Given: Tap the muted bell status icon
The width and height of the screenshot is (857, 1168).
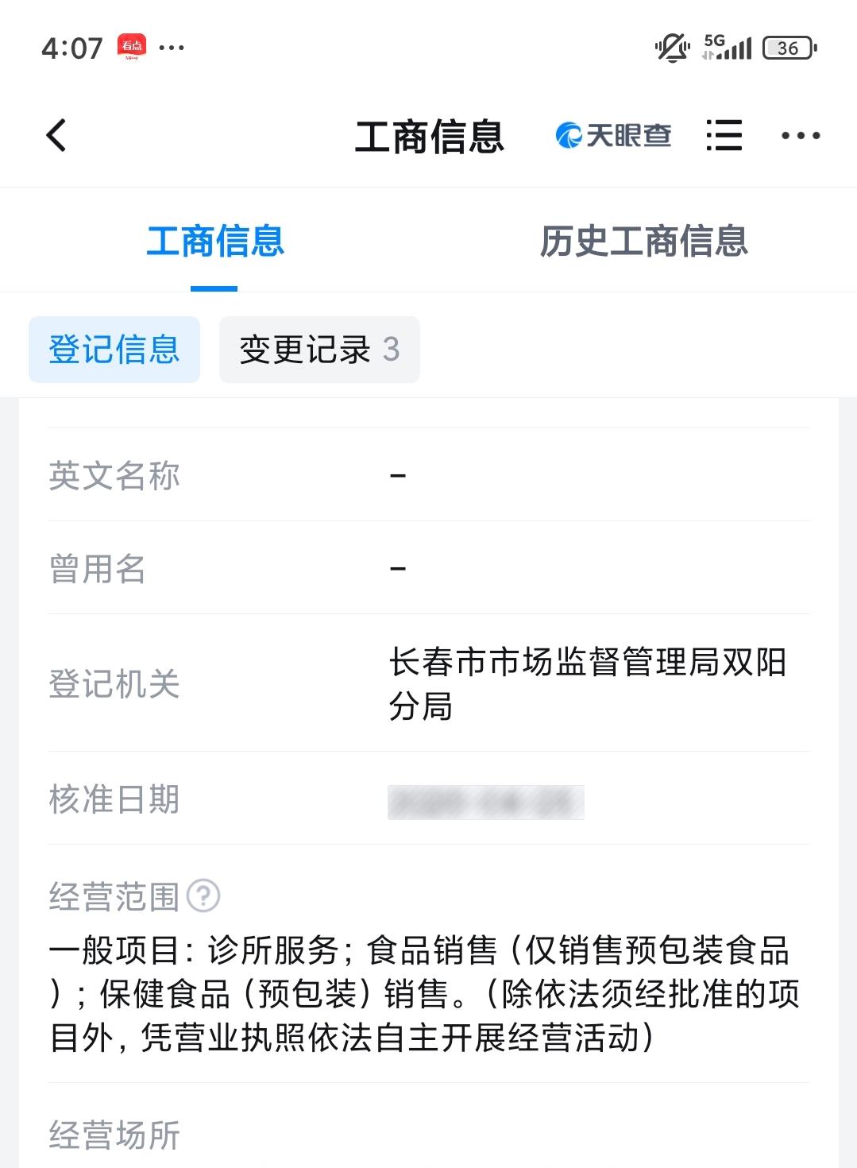Looking at the screenshot, I should click(672, 48).
